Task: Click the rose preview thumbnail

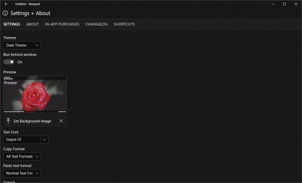Action: [x=35, y=94]
